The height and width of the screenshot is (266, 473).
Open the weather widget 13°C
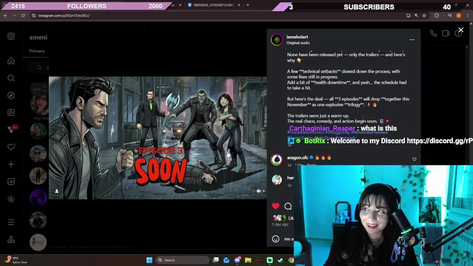coord(16,260)
